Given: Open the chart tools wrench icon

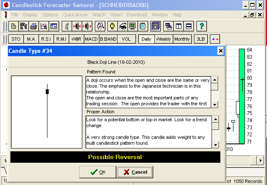Looking at the screenshot, I should point(44,26).
